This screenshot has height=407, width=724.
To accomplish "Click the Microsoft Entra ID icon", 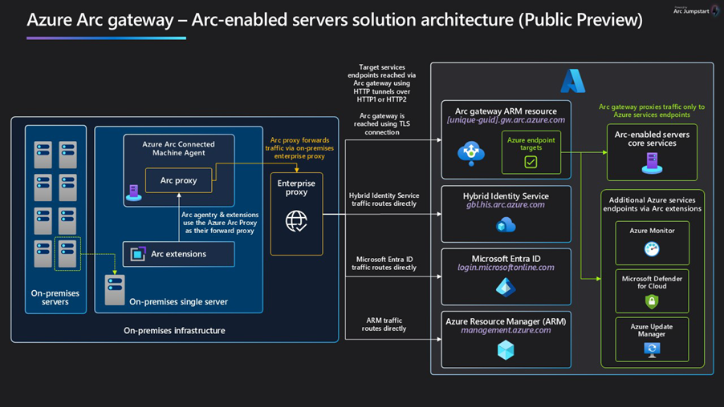I will (506, 288).
